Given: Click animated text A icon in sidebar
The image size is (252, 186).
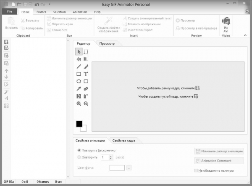Looking at the screenshot, I should 6,98.
